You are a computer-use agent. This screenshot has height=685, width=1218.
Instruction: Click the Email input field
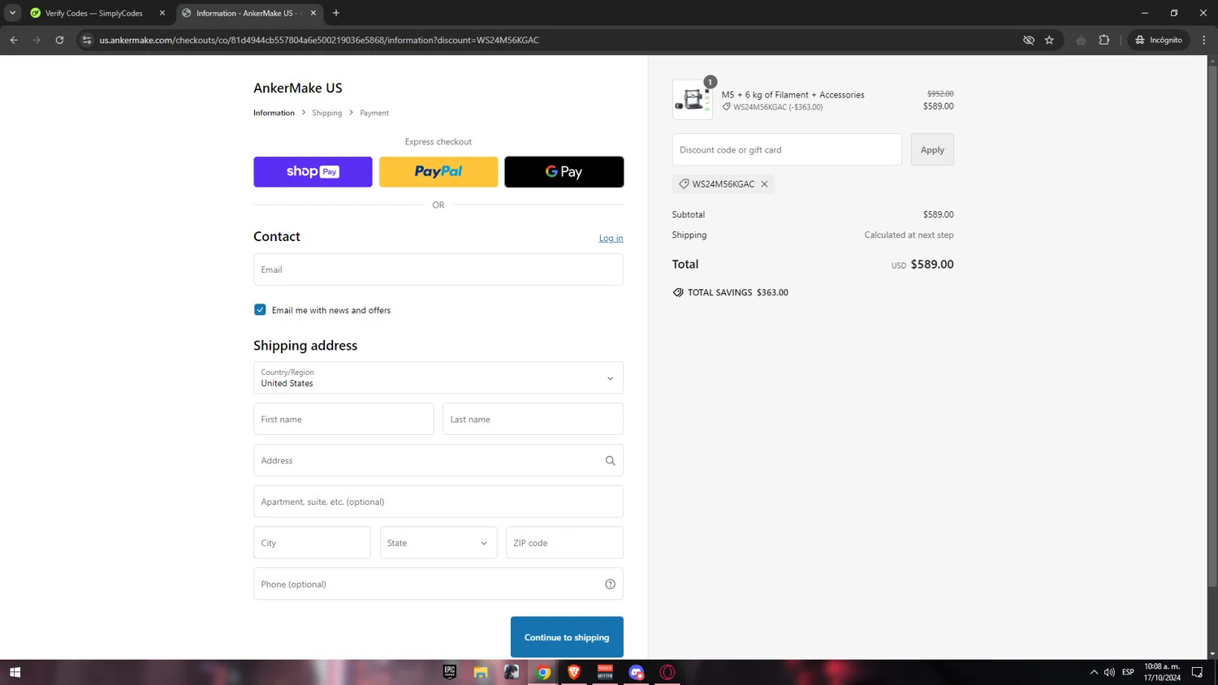pyautogui.click(x=438, y=269)
